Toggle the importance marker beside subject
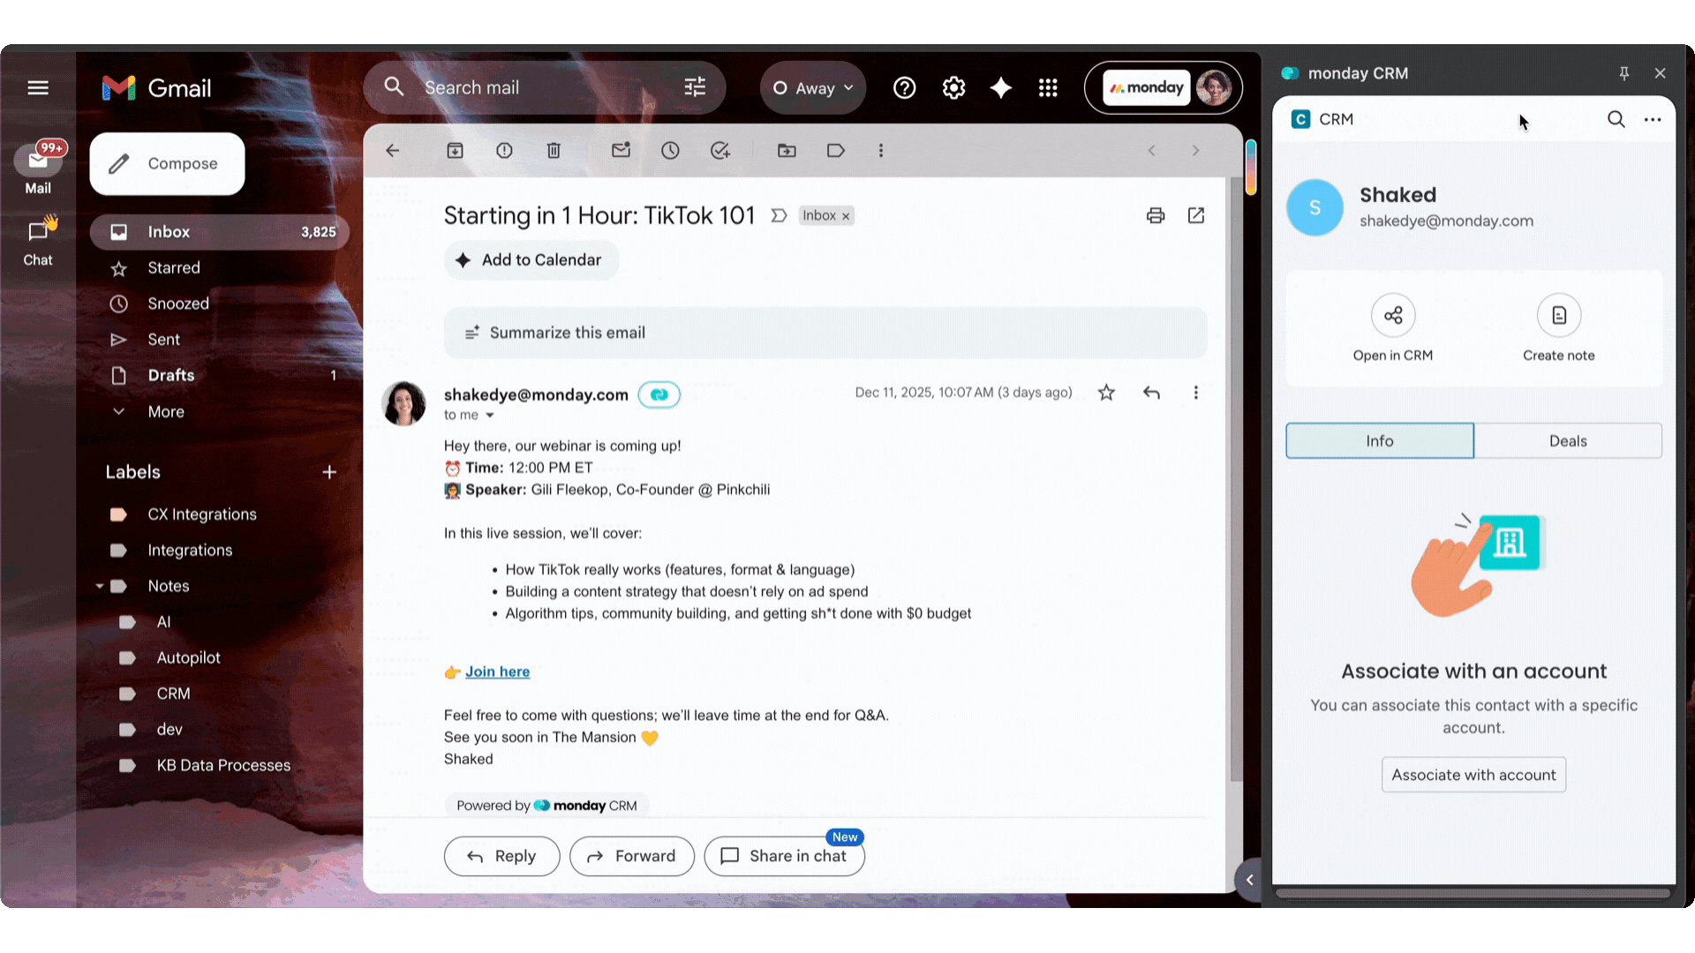The image size is (1695, 953). click(779, 215)
